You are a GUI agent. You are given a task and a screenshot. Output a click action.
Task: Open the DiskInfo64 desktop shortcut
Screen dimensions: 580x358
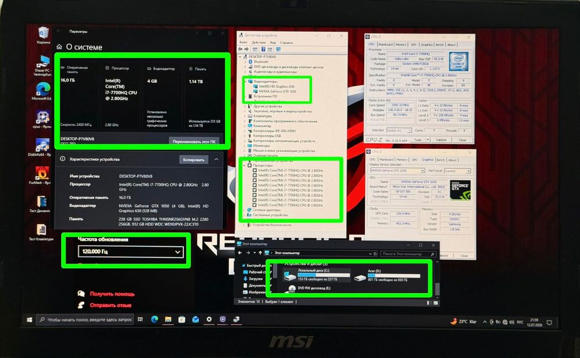[x=41, y=147]
